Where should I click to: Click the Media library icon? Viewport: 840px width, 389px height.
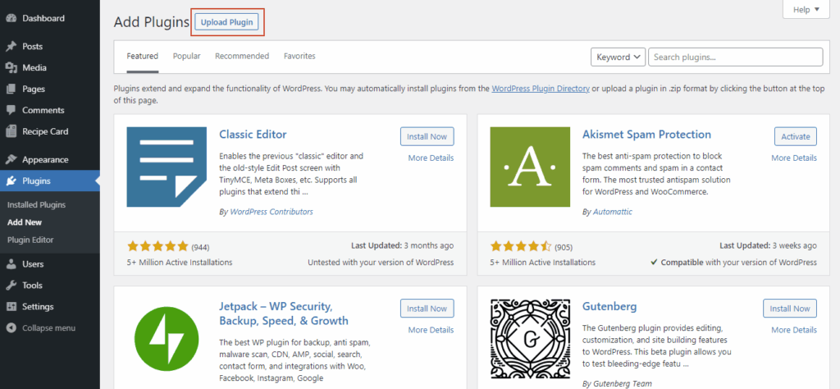(x=11, y=68)
